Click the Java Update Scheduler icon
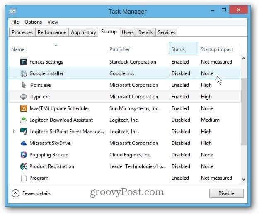 point(24,108)
